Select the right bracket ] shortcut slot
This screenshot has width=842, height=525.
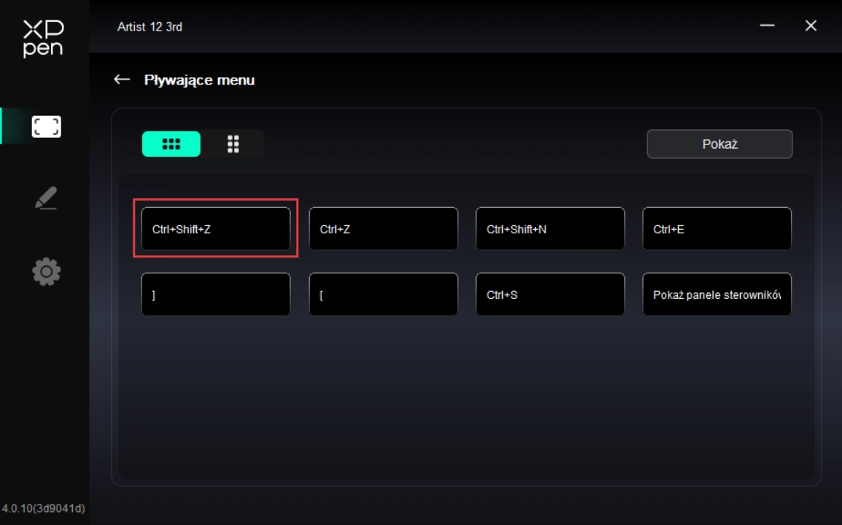point(216,295)
